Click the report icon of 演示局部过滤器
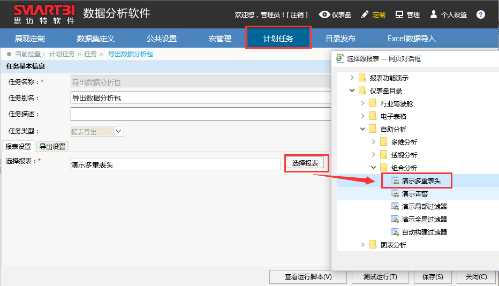 click(x=395, y=206)
